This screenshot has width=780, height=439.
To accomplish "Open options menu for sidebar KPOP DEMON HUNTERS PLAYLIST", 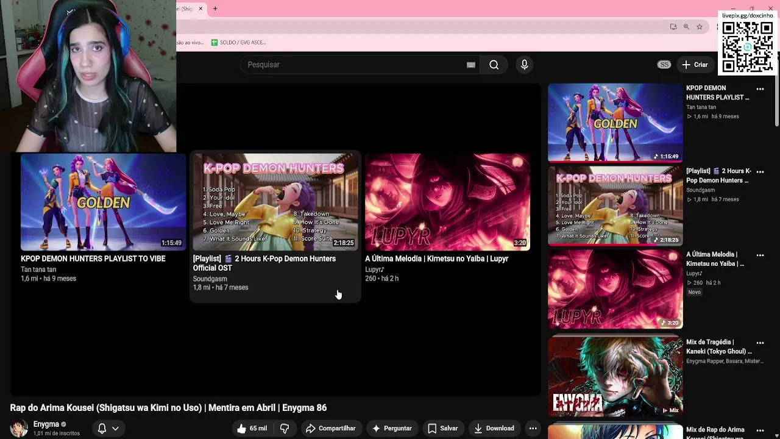I will pos(760,89).
